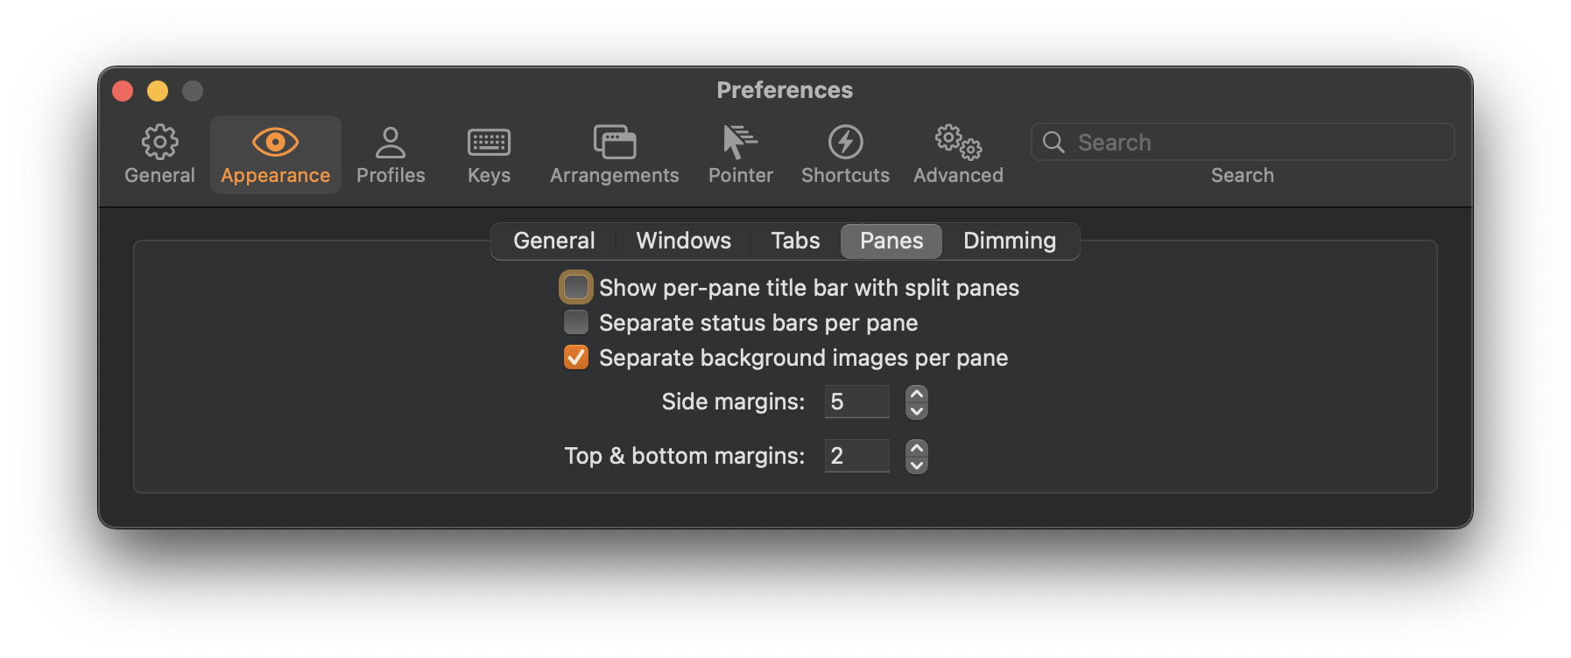Screen dimensions: 1571x658
Task: Select the Pointer cursor settings
Action: 740,154
